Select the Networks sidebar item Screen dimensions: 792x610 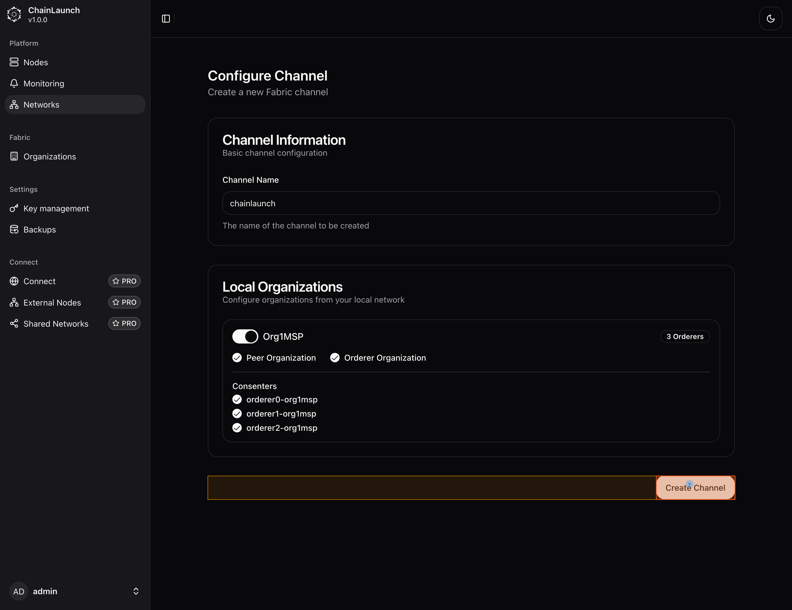click(41, 105)
